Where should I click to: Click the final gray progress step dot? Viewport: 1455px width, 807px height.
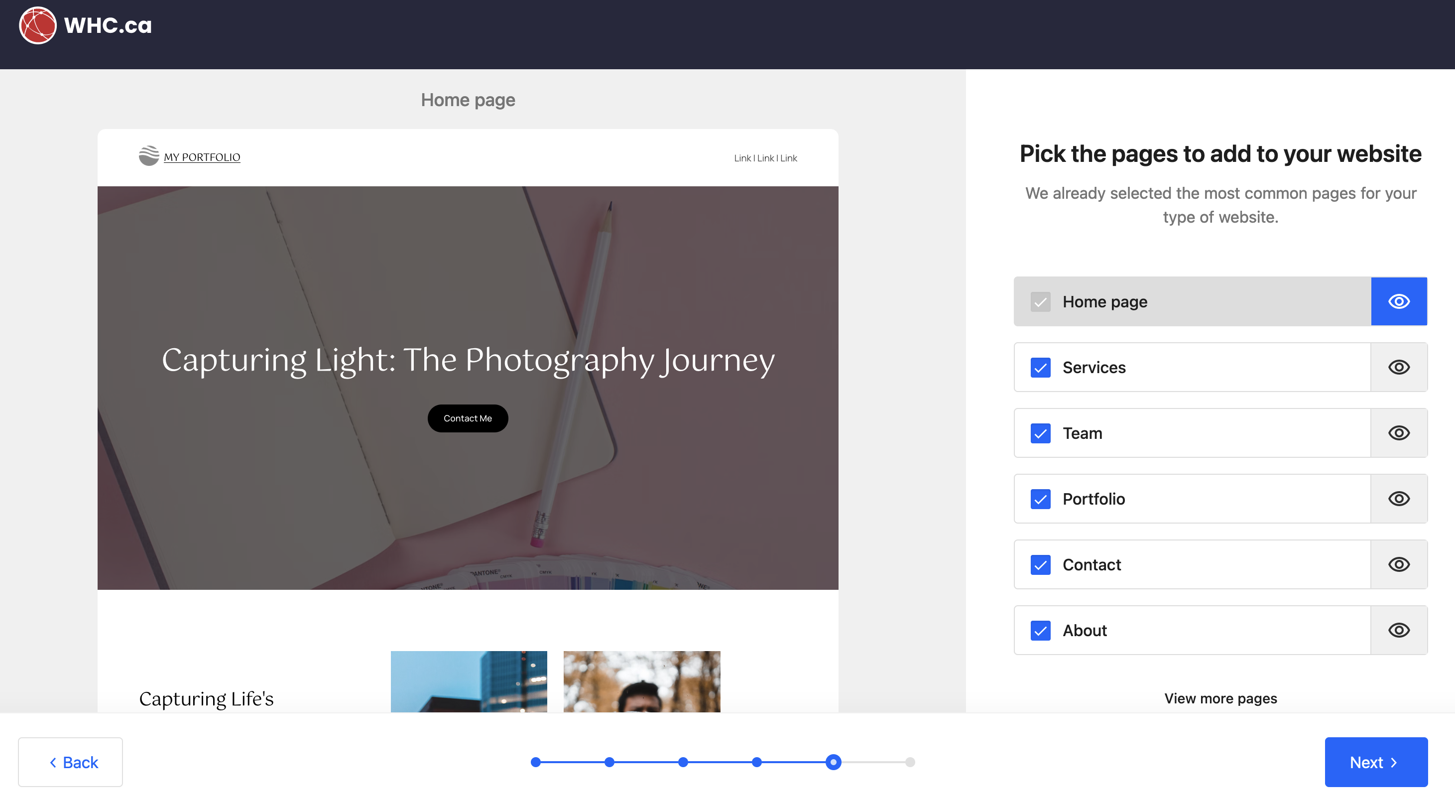(x=910, y=762)
